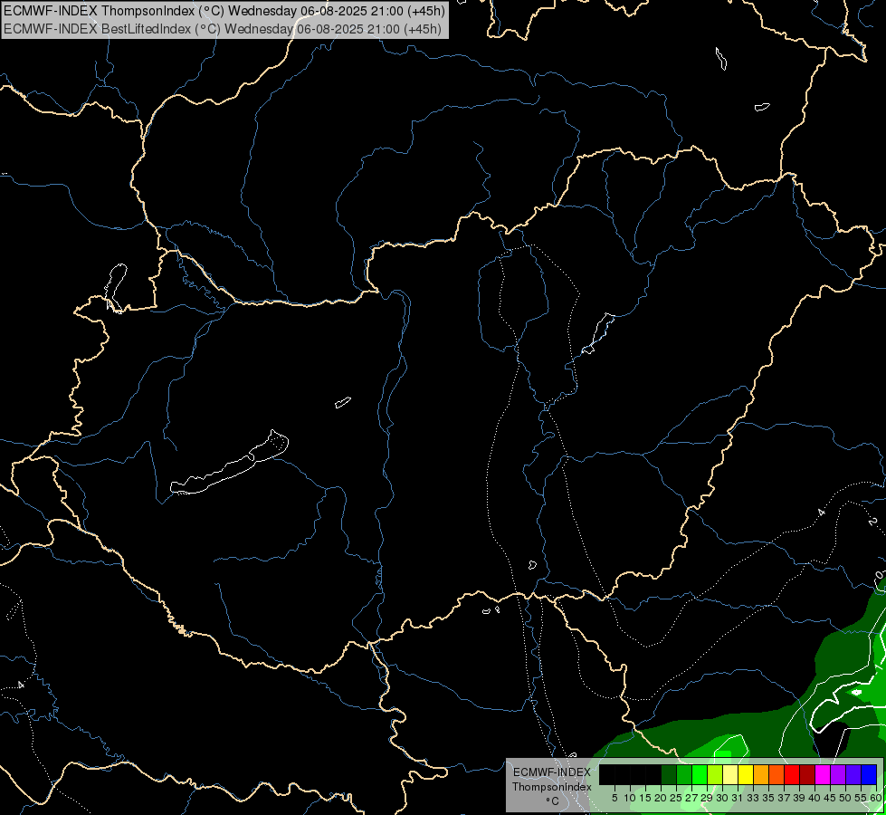Click the legend tick value 33

point(753,798)
